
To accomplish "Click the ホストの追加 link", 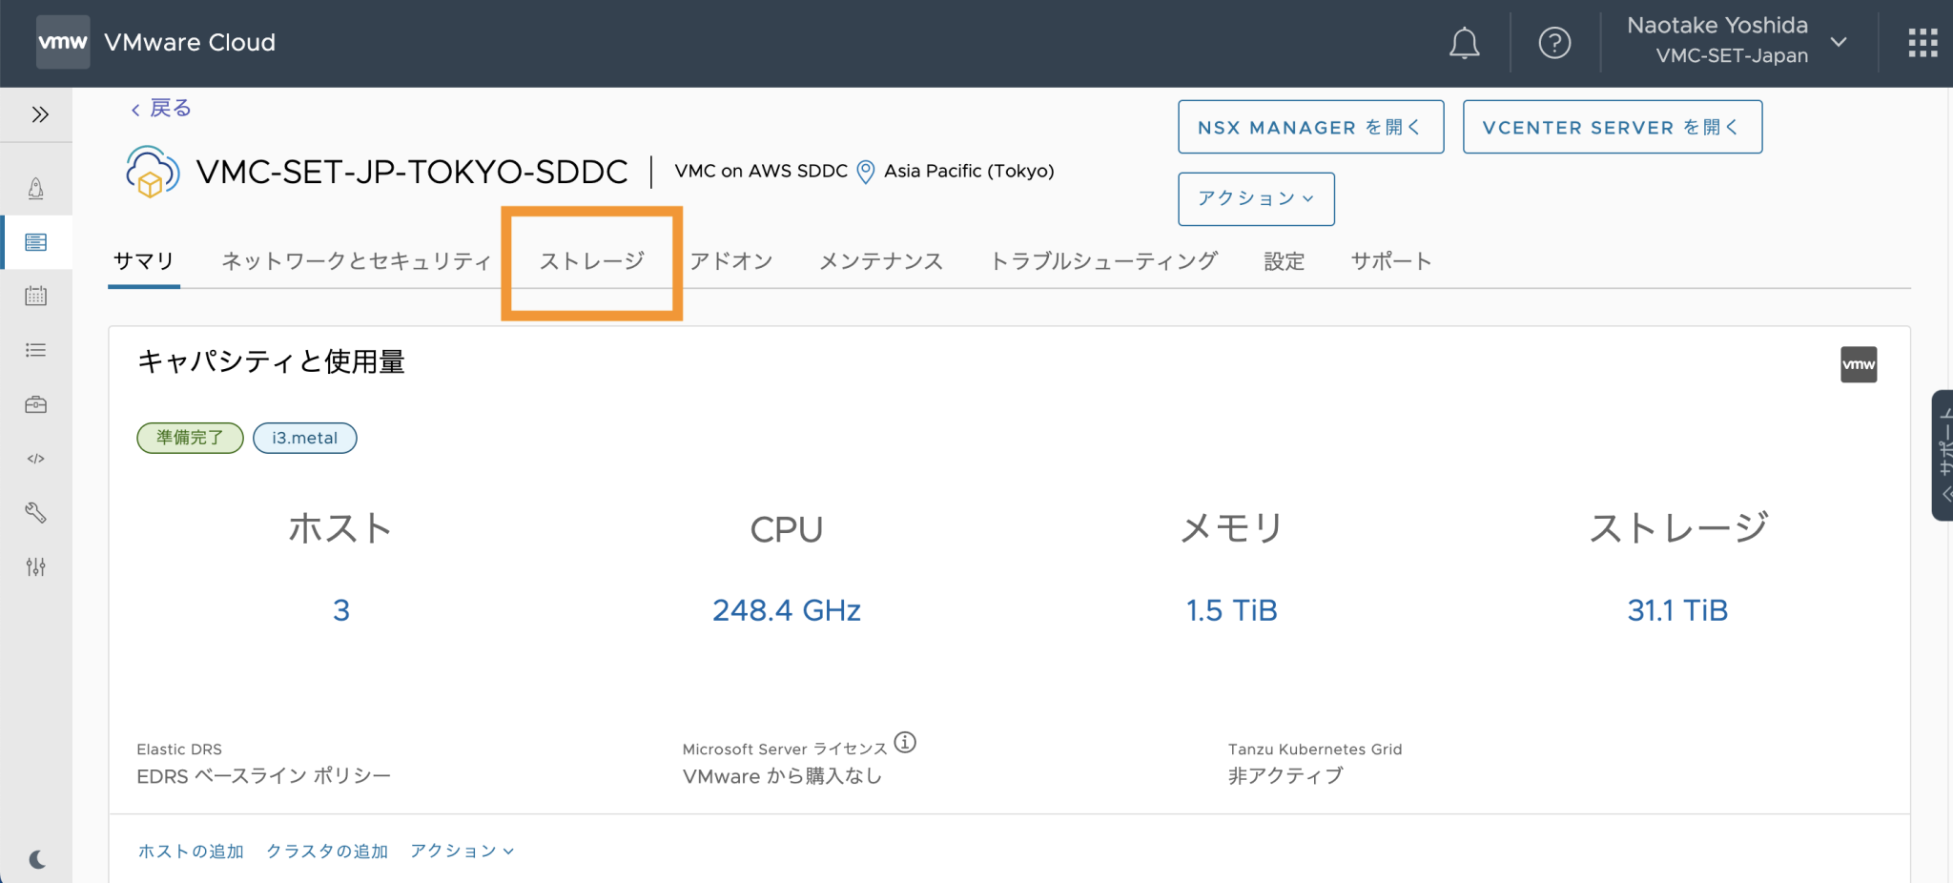I will (x=190, y=851).
